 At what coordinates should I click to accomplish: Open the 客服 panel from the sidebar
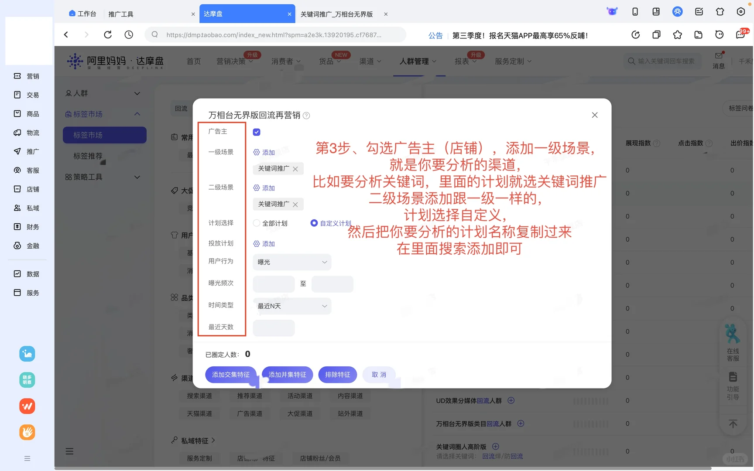point(27,170)
